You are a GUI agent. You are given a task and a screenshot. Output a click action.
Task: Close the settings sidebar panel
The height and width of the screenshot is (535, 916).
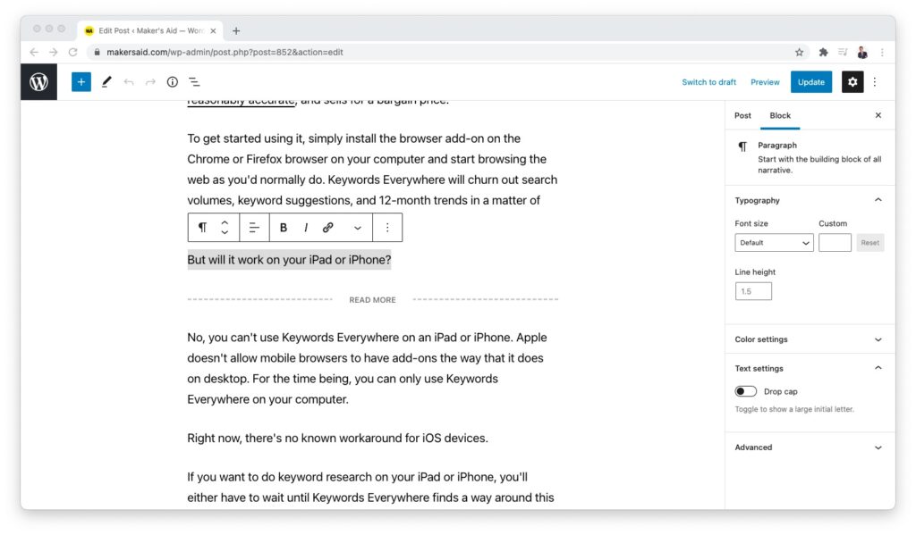[878, 115]
